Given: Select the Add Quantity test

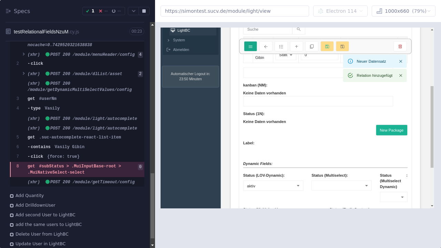Looking at the screenshot, I should [30, 196].
